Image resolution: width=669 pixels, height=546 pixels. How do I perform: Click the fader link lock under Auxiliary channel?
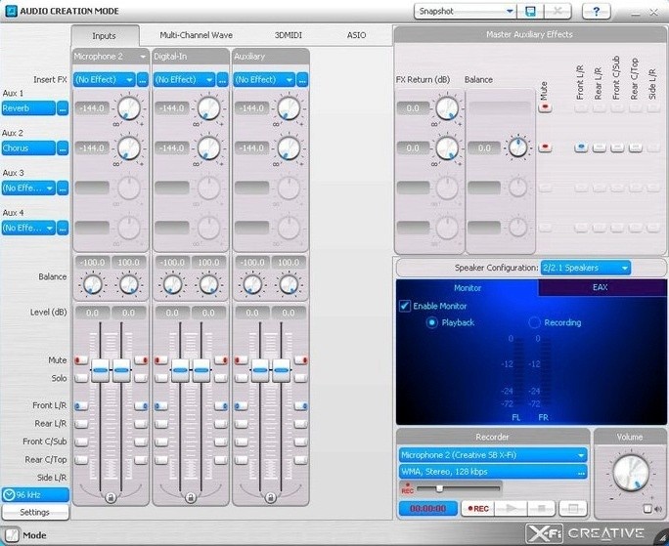(x=270, y=497)
